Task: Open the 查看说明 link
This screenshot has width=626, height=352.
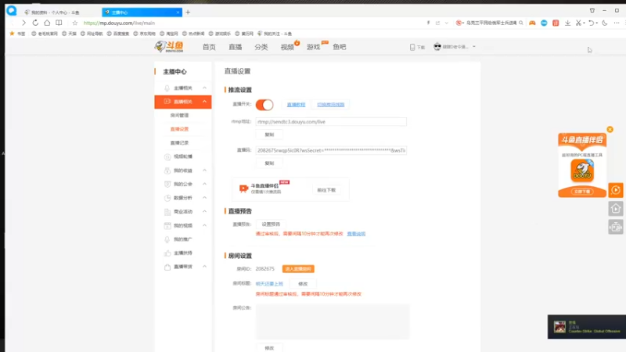Action: (356, 234)
